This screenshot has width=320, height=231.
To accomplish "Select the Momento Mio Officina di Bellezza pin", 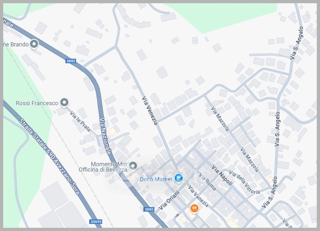I will [x=133, y=166].
